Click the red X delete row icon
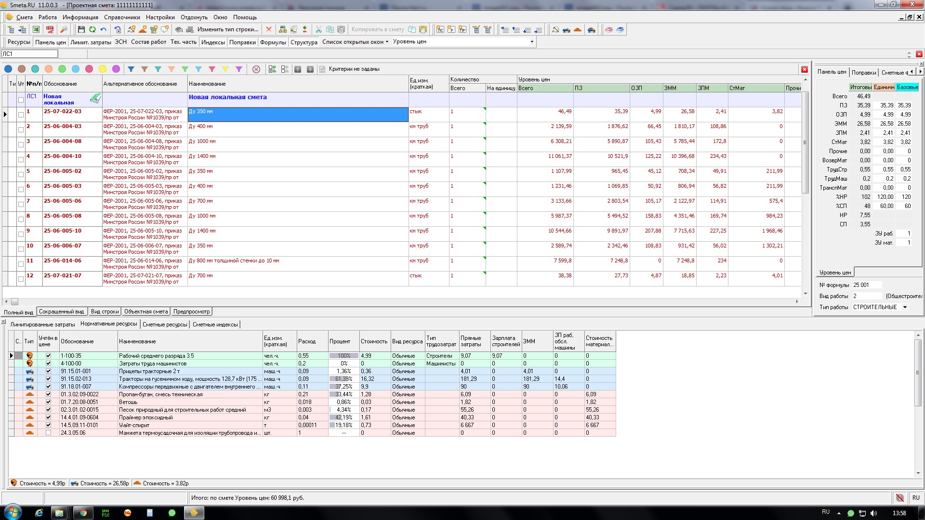This screenshot has width=925, height=520. [269, 30]
